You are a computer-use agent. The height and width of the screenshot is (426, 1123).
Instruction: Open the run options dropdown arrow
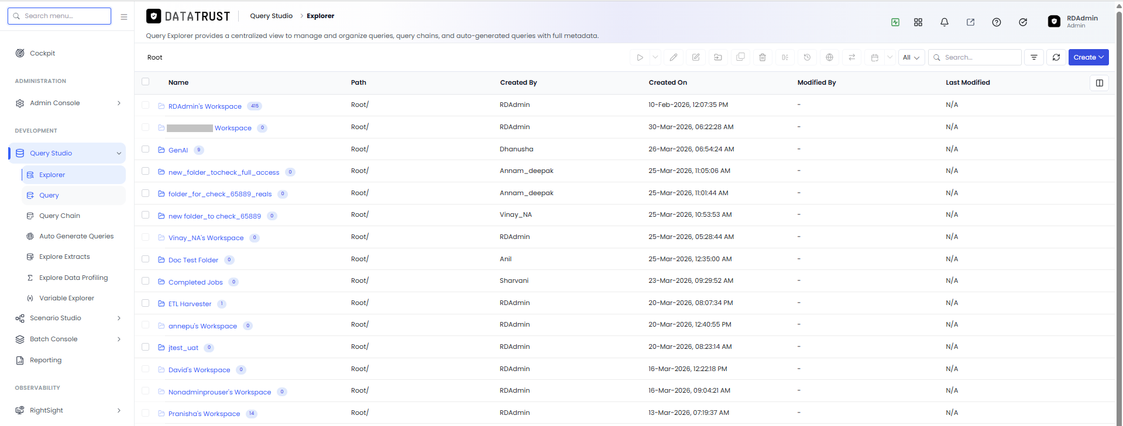coord(655,57)
